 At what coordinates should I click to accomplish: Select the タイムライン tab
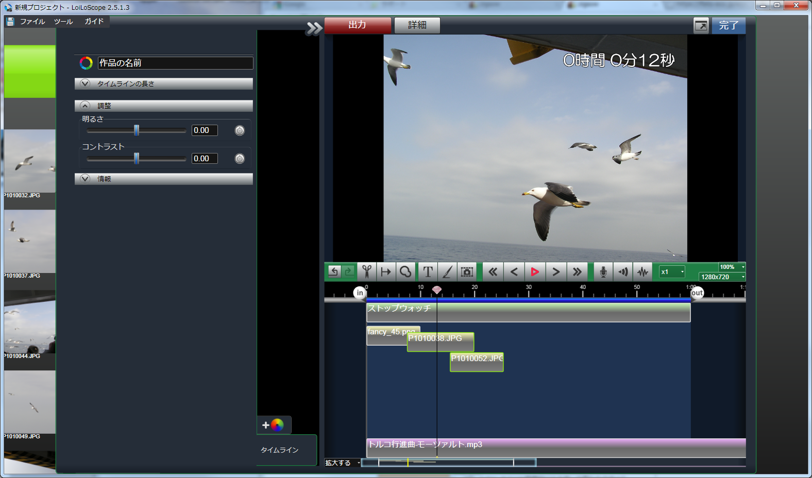pyautogui.click(x=286, y=450)
